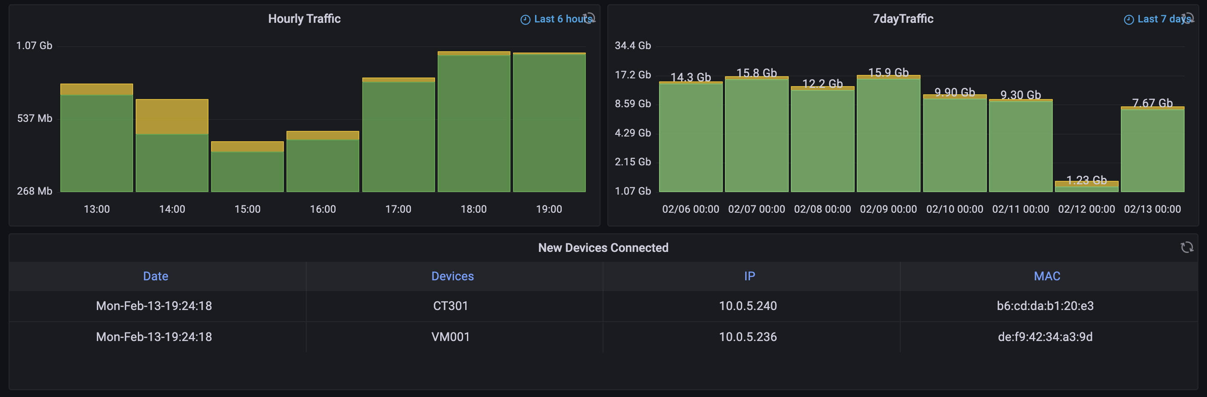Sort table by Date column header
The image size is (1207, 397).
(x=156, y=276)
